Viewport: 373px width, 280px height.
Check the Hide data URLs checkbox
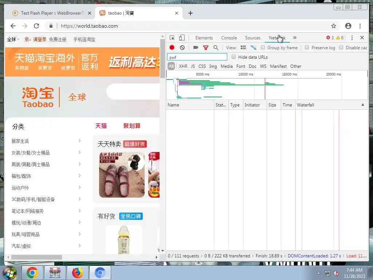[233, 57]
